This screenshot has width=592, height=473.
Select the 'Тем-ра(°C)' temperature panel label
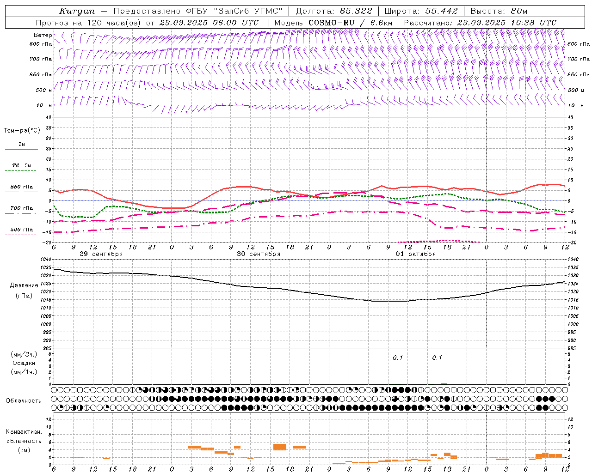coord(22,131)
